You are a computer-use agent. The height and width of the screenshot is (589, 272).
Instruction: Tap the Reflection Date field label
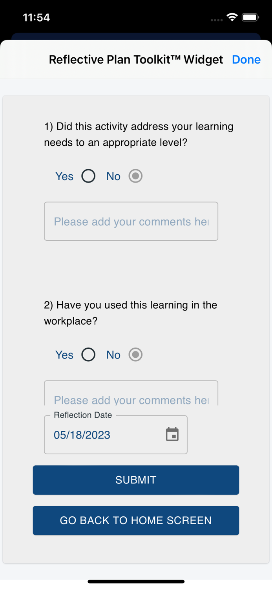point(83,415)
